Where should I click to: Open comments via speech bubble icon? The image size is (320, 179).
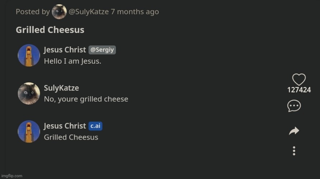pyautogui.click(x=294, y=106)
